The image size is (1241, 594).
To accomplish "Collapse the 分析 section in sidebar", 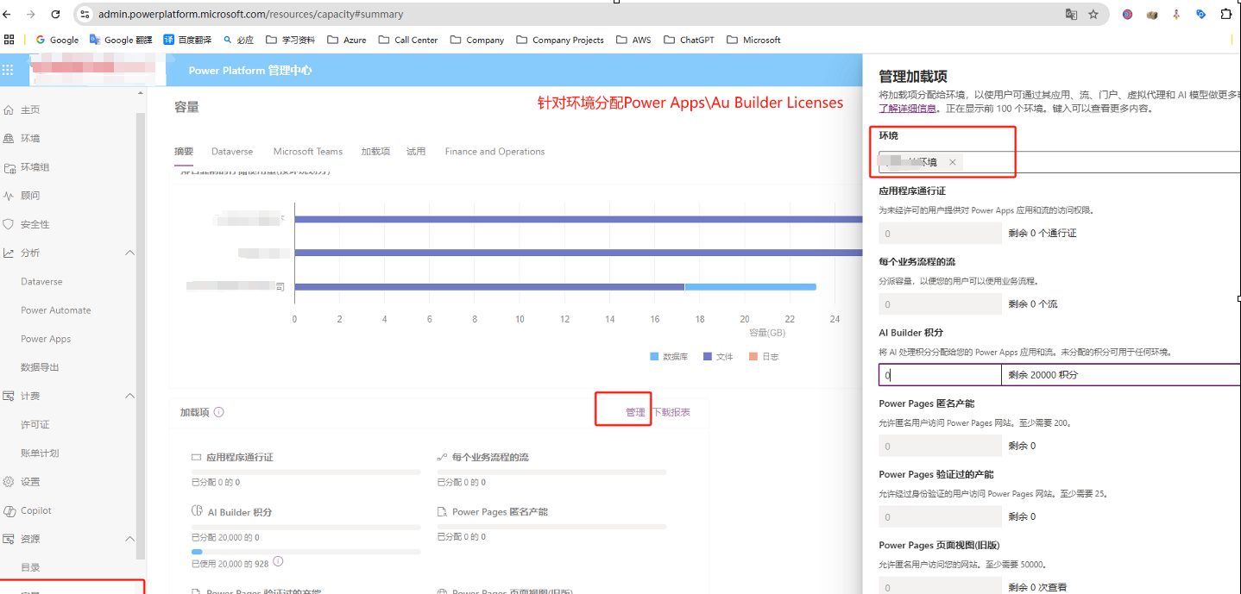I will (x=129, y=253).
